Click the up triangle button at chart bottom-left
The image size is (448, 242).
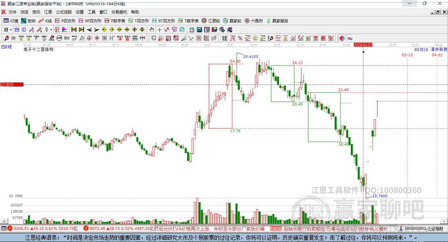coord(4,221)
